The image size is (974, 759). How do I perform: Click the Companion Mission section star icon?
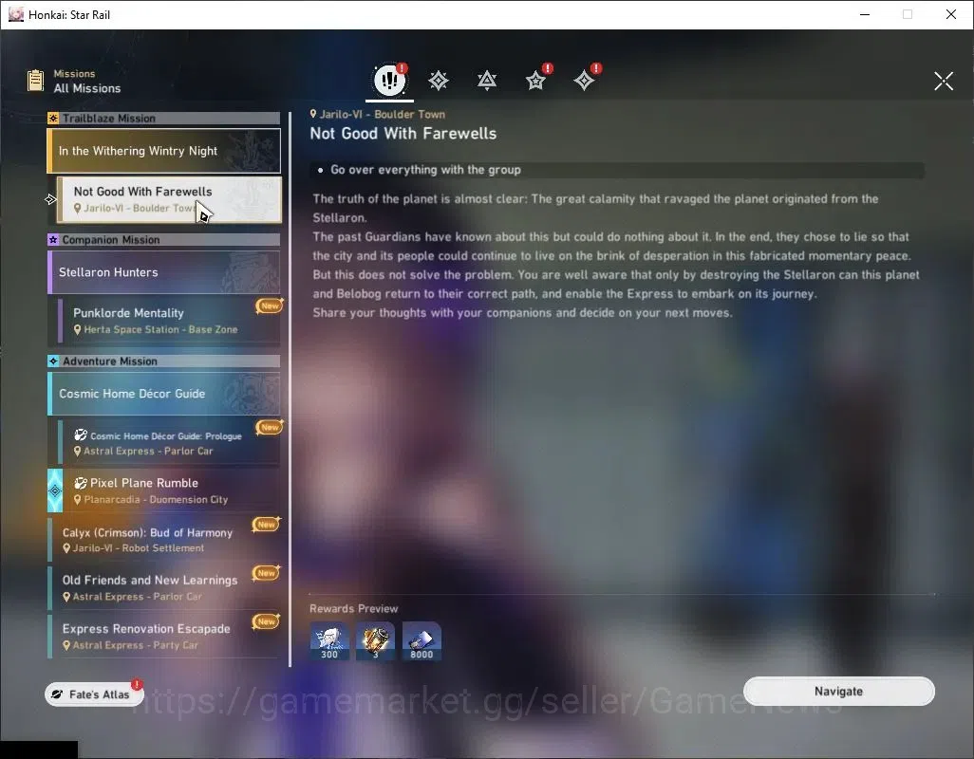53,239
